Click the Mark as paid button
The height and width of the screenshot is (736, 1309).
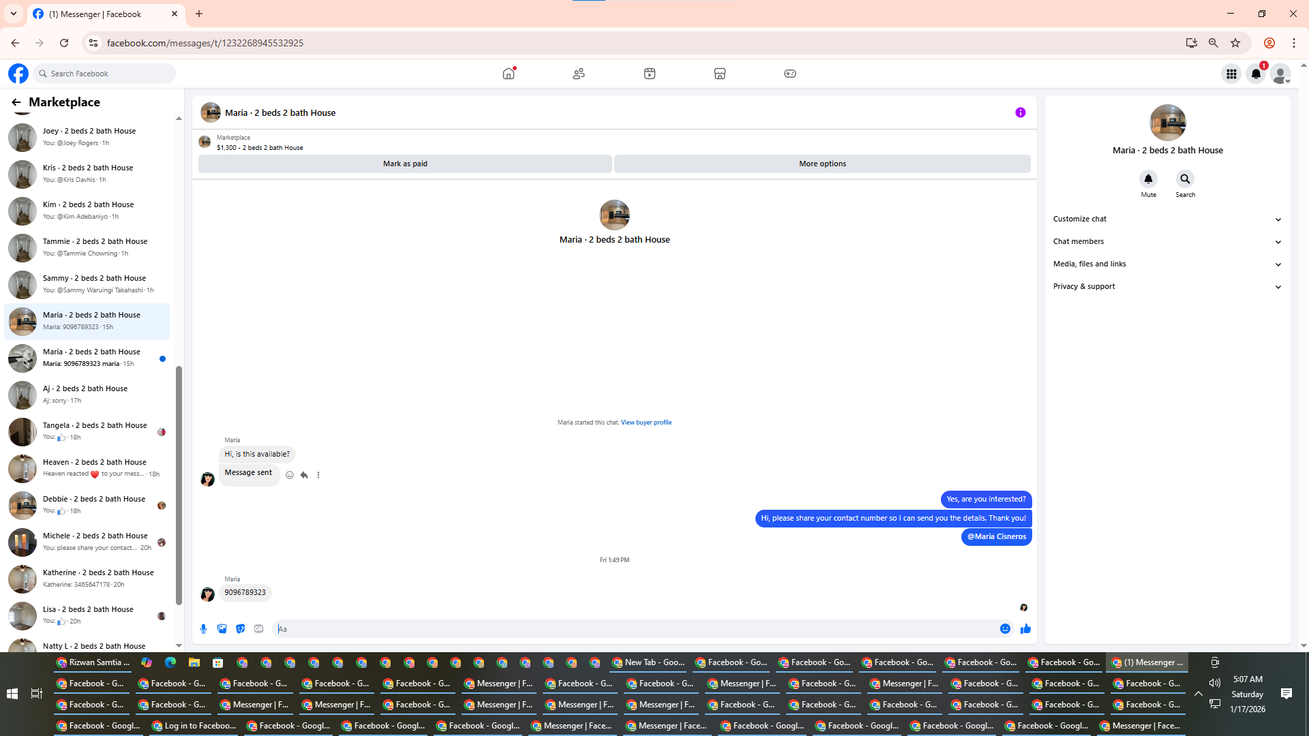pyautogui.click(x=405, y=164)
